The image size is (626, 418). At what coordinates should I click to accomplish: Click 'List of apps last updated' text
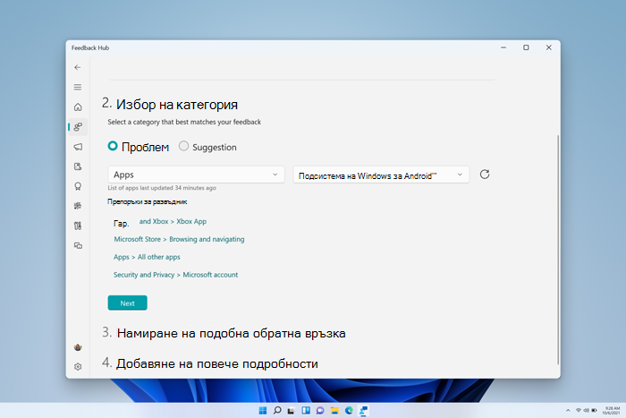(162, 188)
